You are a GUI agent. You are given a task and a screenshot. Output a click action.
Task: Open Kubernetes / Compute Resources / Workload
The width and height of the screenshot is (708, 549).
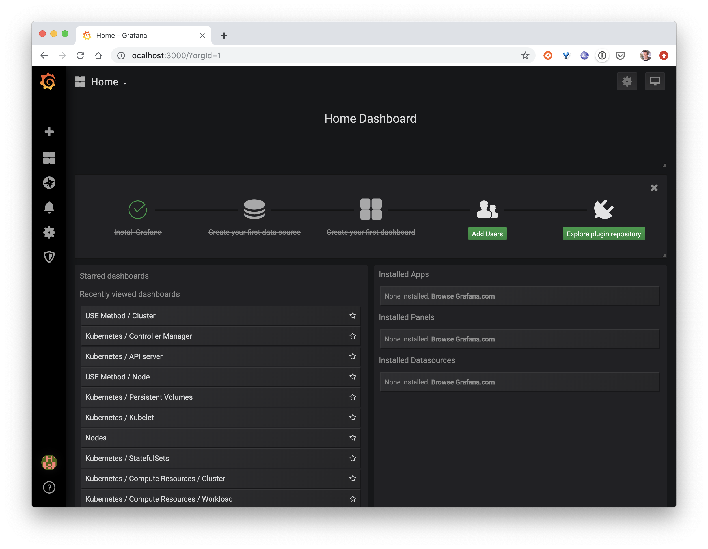tap(220, 498)
